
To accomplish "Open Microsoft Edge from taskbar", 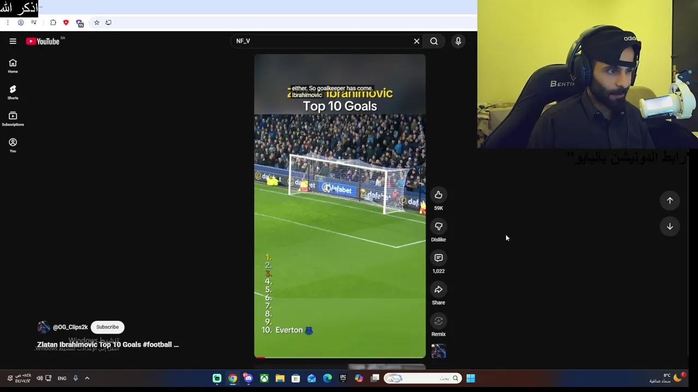I will (327, 378).
